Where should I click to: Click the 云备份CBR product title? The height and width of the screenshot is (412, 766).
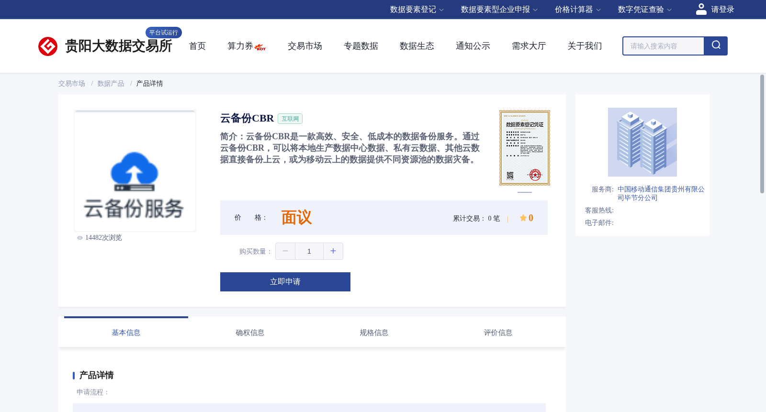247,118
